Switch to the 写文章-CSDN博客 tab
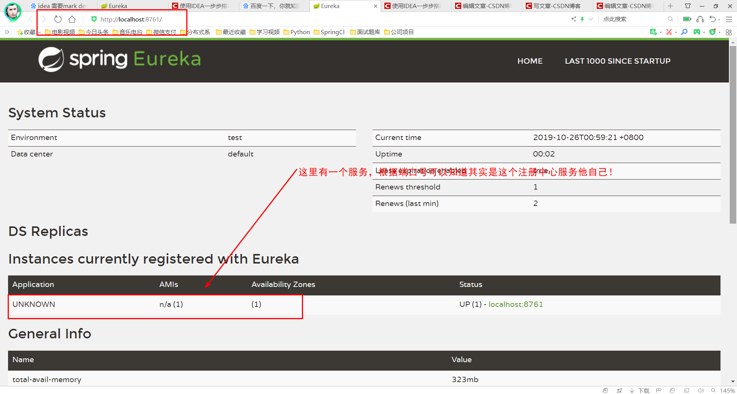737x394 pixels. tap(557, 6)
